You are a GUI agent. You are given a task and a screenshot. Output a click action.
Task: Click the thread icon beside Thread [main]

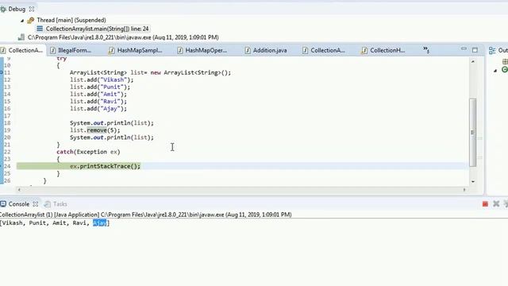tap(31, 21)
